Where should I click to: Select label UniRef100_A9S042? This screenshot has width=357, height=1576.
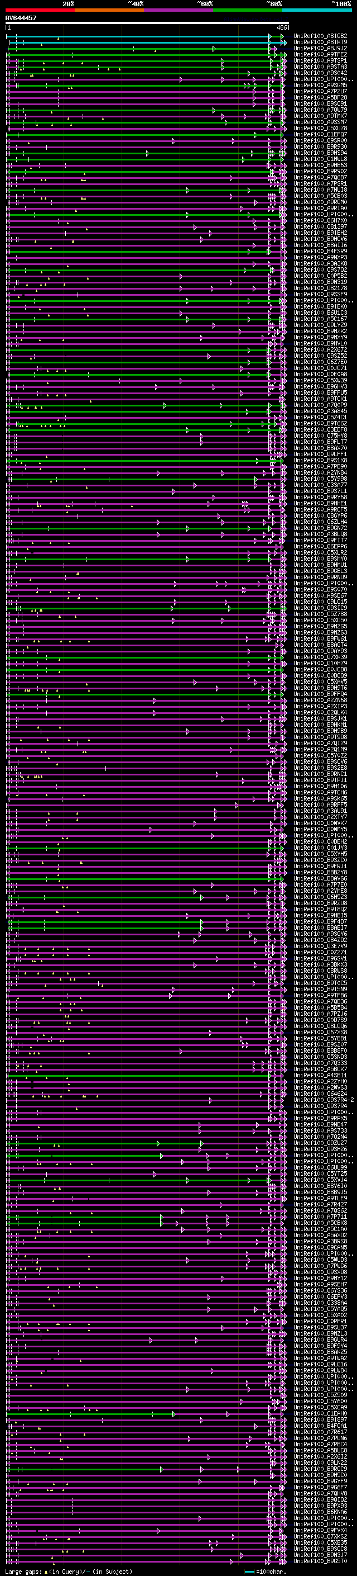pos(320,73)
